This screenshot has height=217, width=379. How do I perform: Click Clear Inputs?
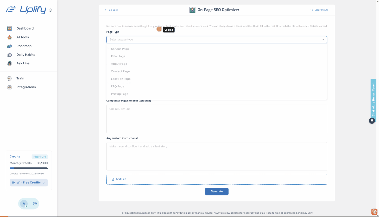pos(319,10)
